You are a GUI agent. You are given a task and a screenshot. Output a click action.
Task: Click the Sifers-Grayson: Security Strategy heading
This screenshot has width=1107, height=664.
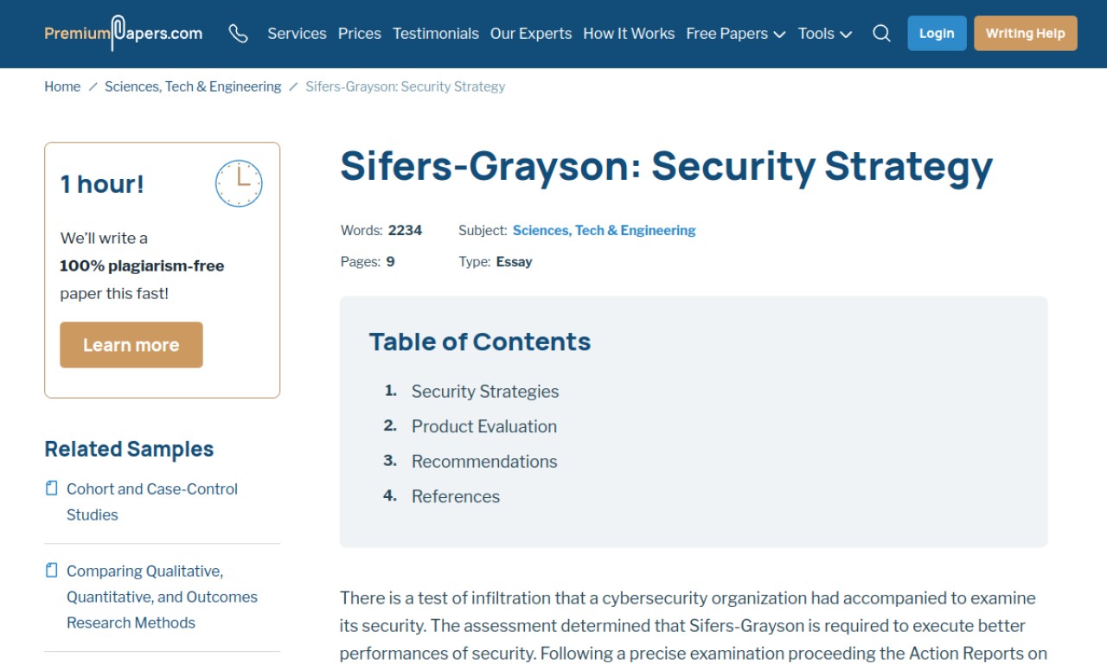click(x=666, y=166)
